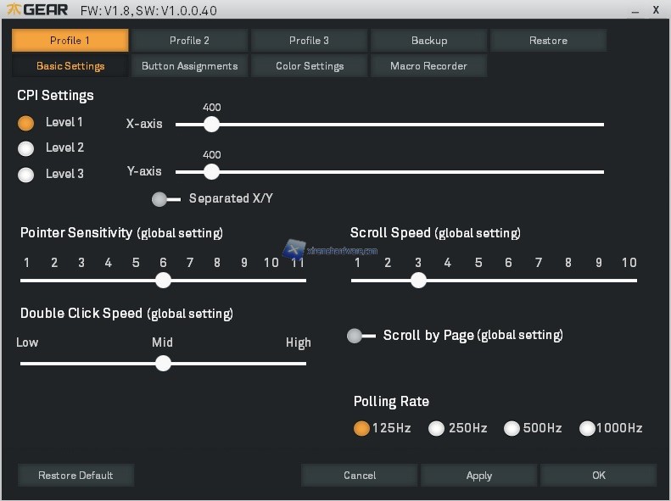Click the Restore button

[x=548, y=41]
